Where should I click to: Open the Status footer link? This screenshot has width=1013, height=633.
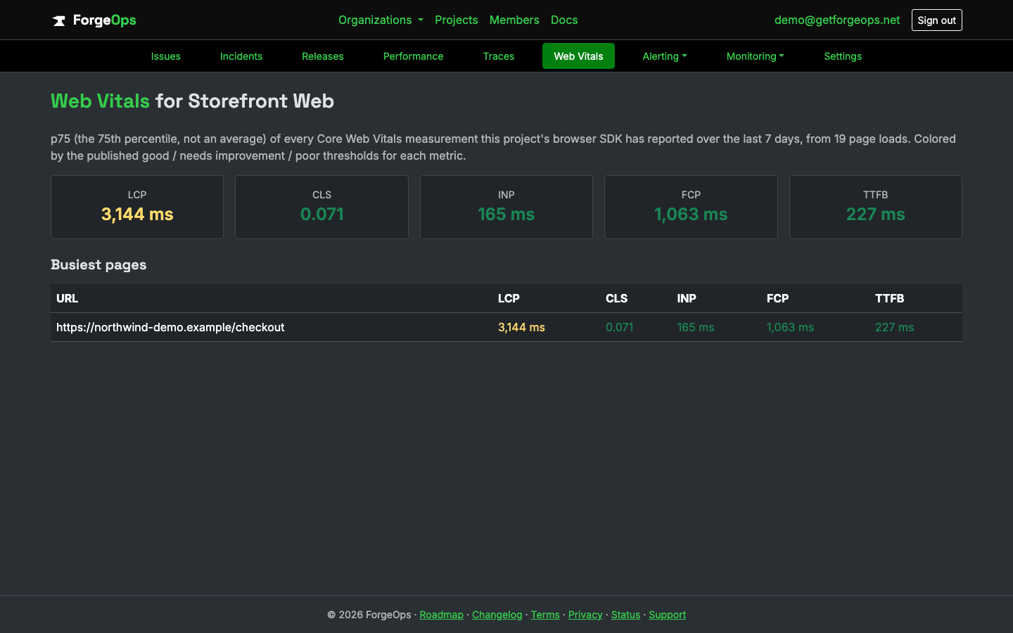point(625,615)
